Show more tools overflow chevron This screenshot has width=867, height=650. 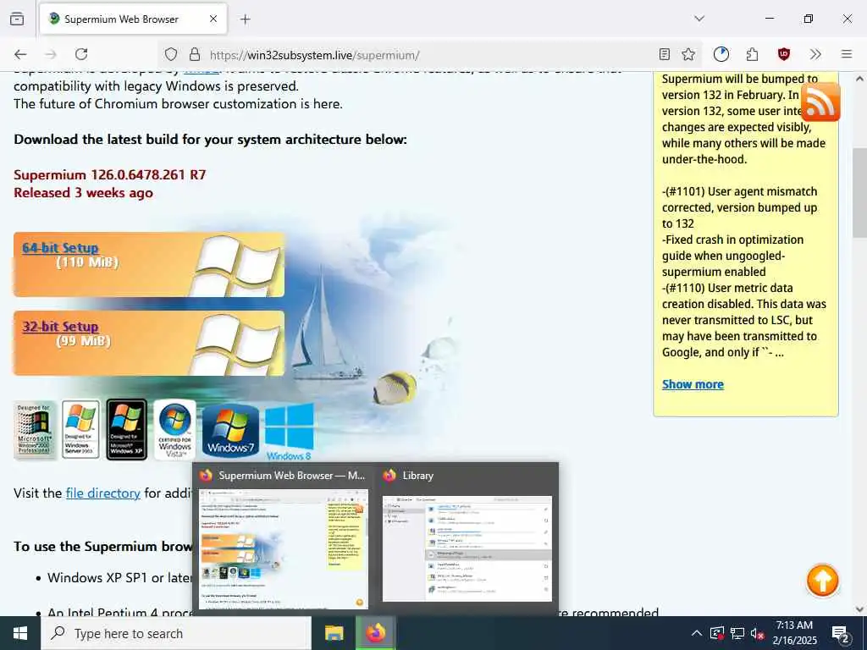[815, 54]
